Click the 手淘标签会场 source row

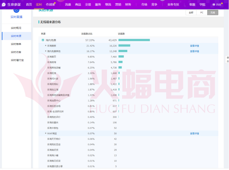point(128,106)
